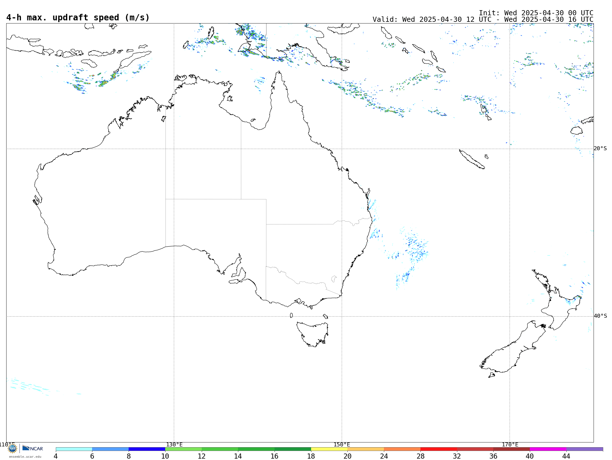Pick the light green 10–12 colorbar swatch
The width and height of the screenshot is (612, 460).
tap(183, 449)
